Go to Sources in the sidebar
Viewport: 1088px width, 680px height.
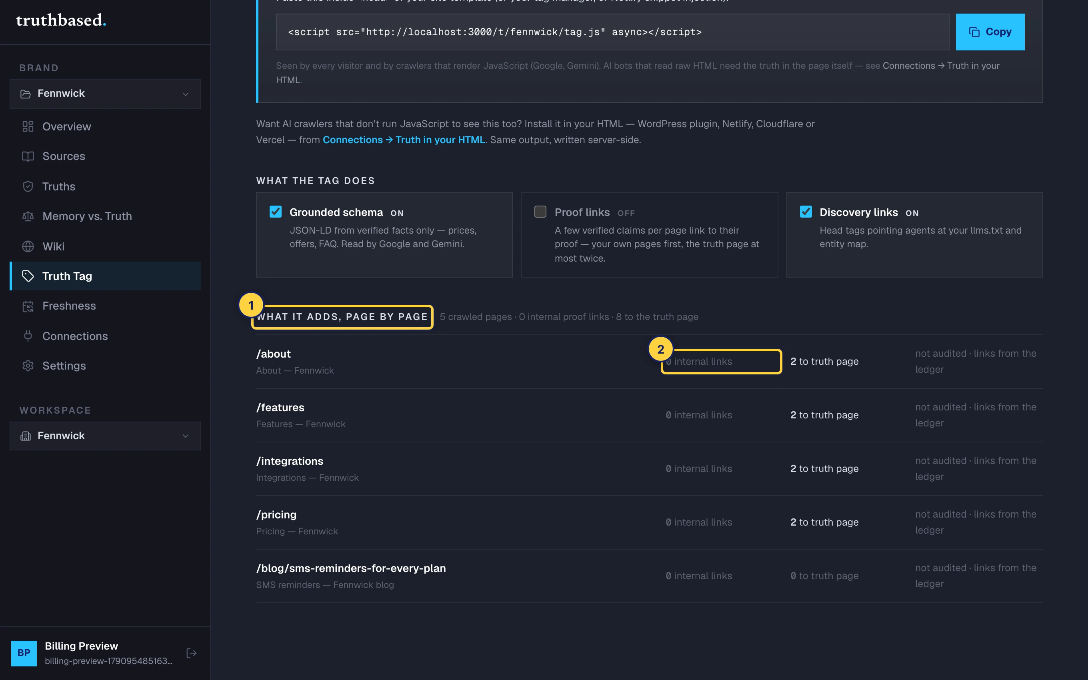[x=105, y=156]
